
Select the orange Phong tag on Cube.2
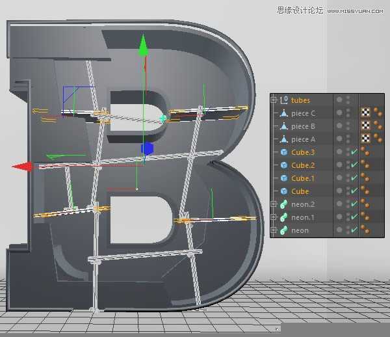tap(365, 165)
